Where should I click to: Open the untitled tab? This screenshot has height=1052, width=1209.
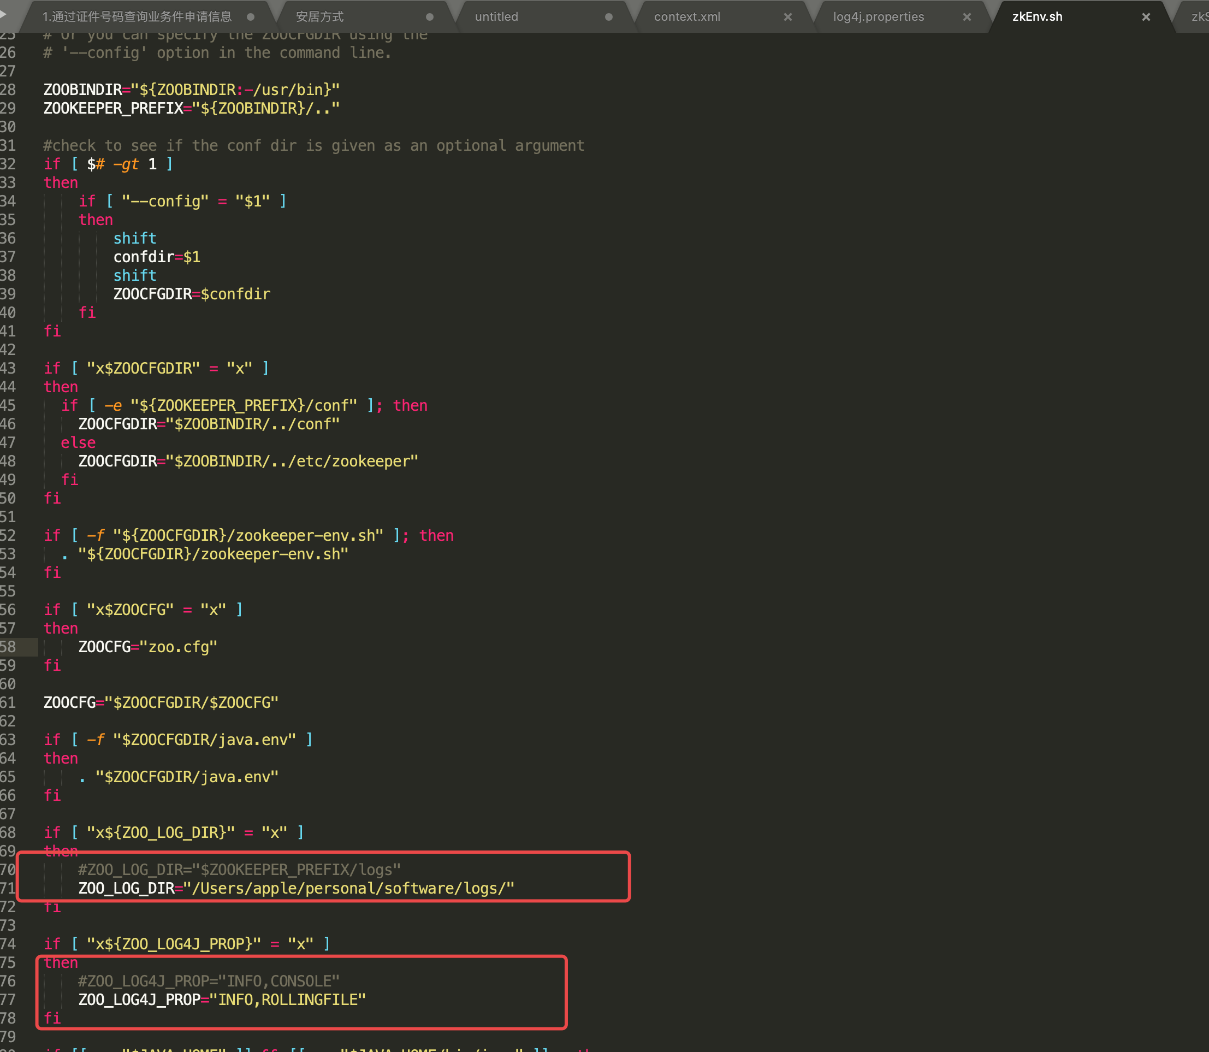pos(496,17)
